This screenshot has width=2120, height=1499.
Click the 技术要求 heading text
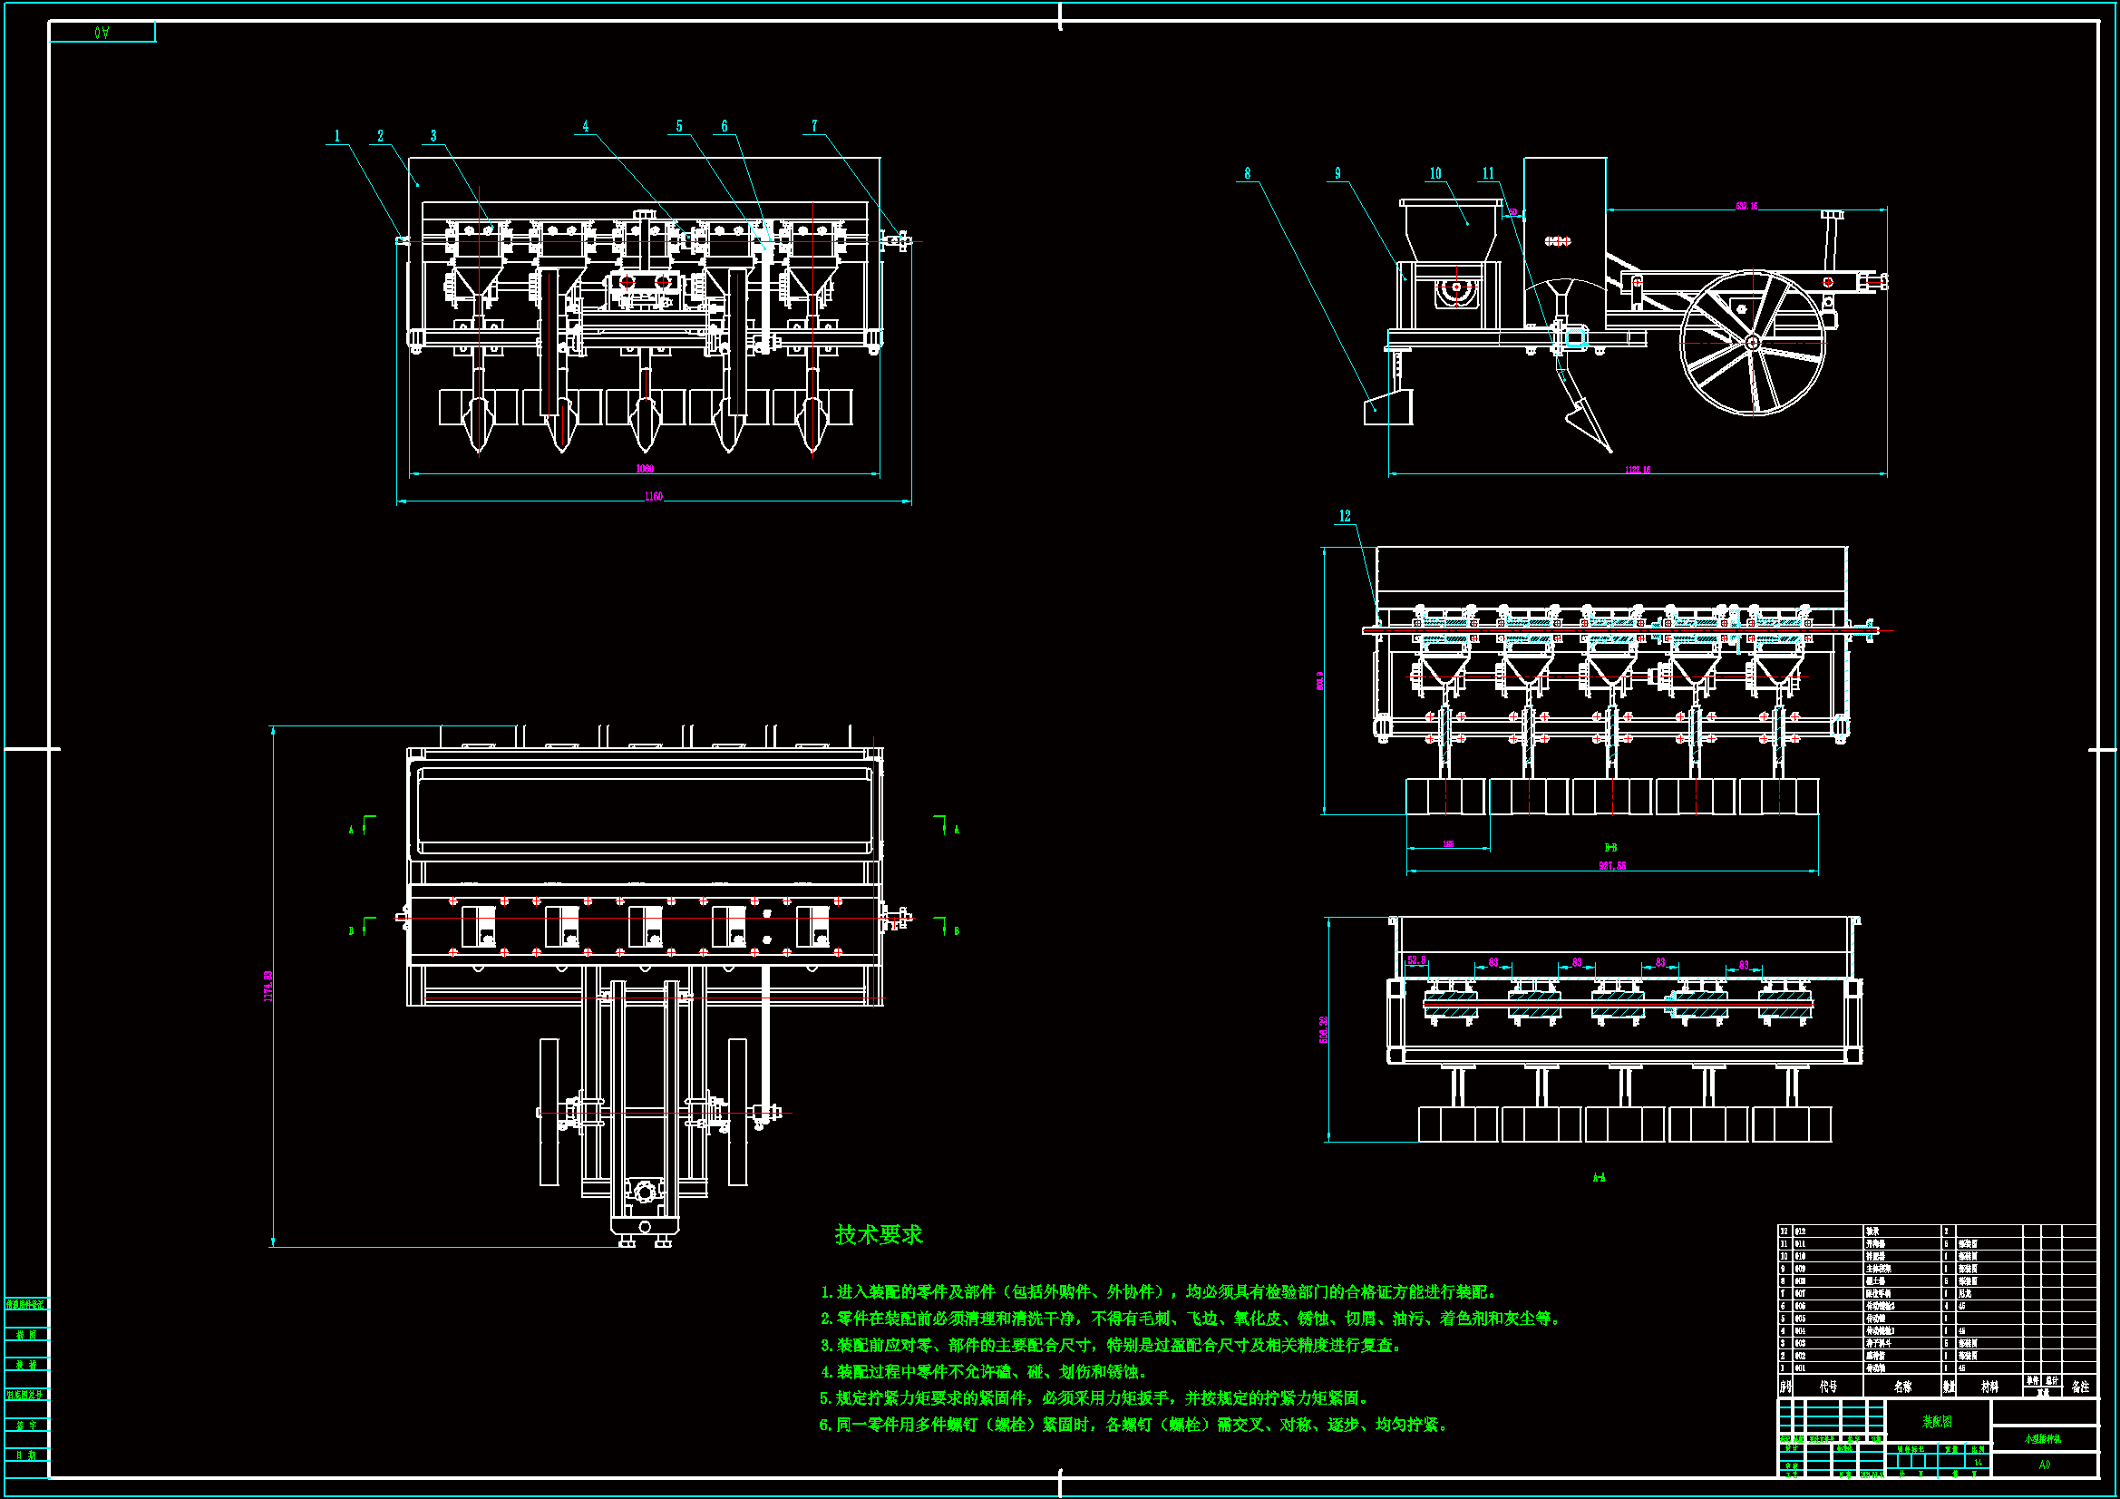(x=878, y=1235)
